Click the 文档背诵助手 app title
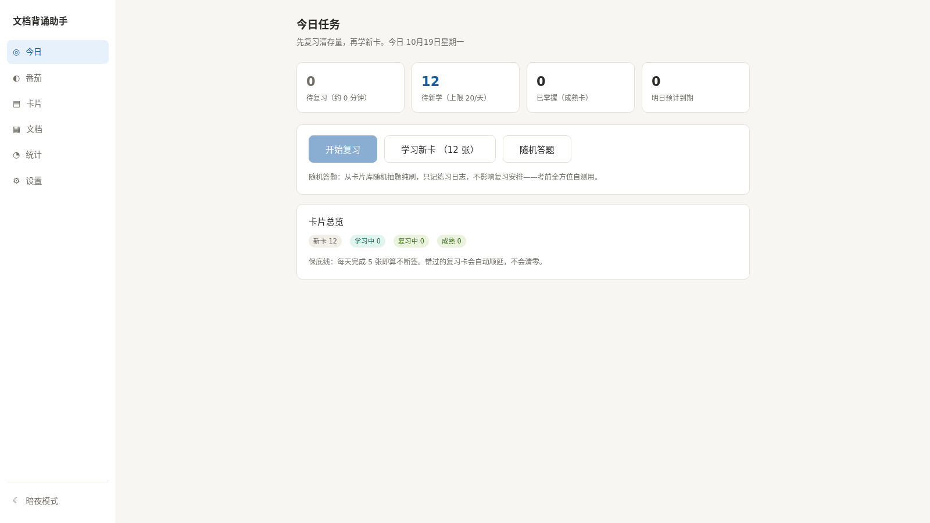 click(40, 22)
